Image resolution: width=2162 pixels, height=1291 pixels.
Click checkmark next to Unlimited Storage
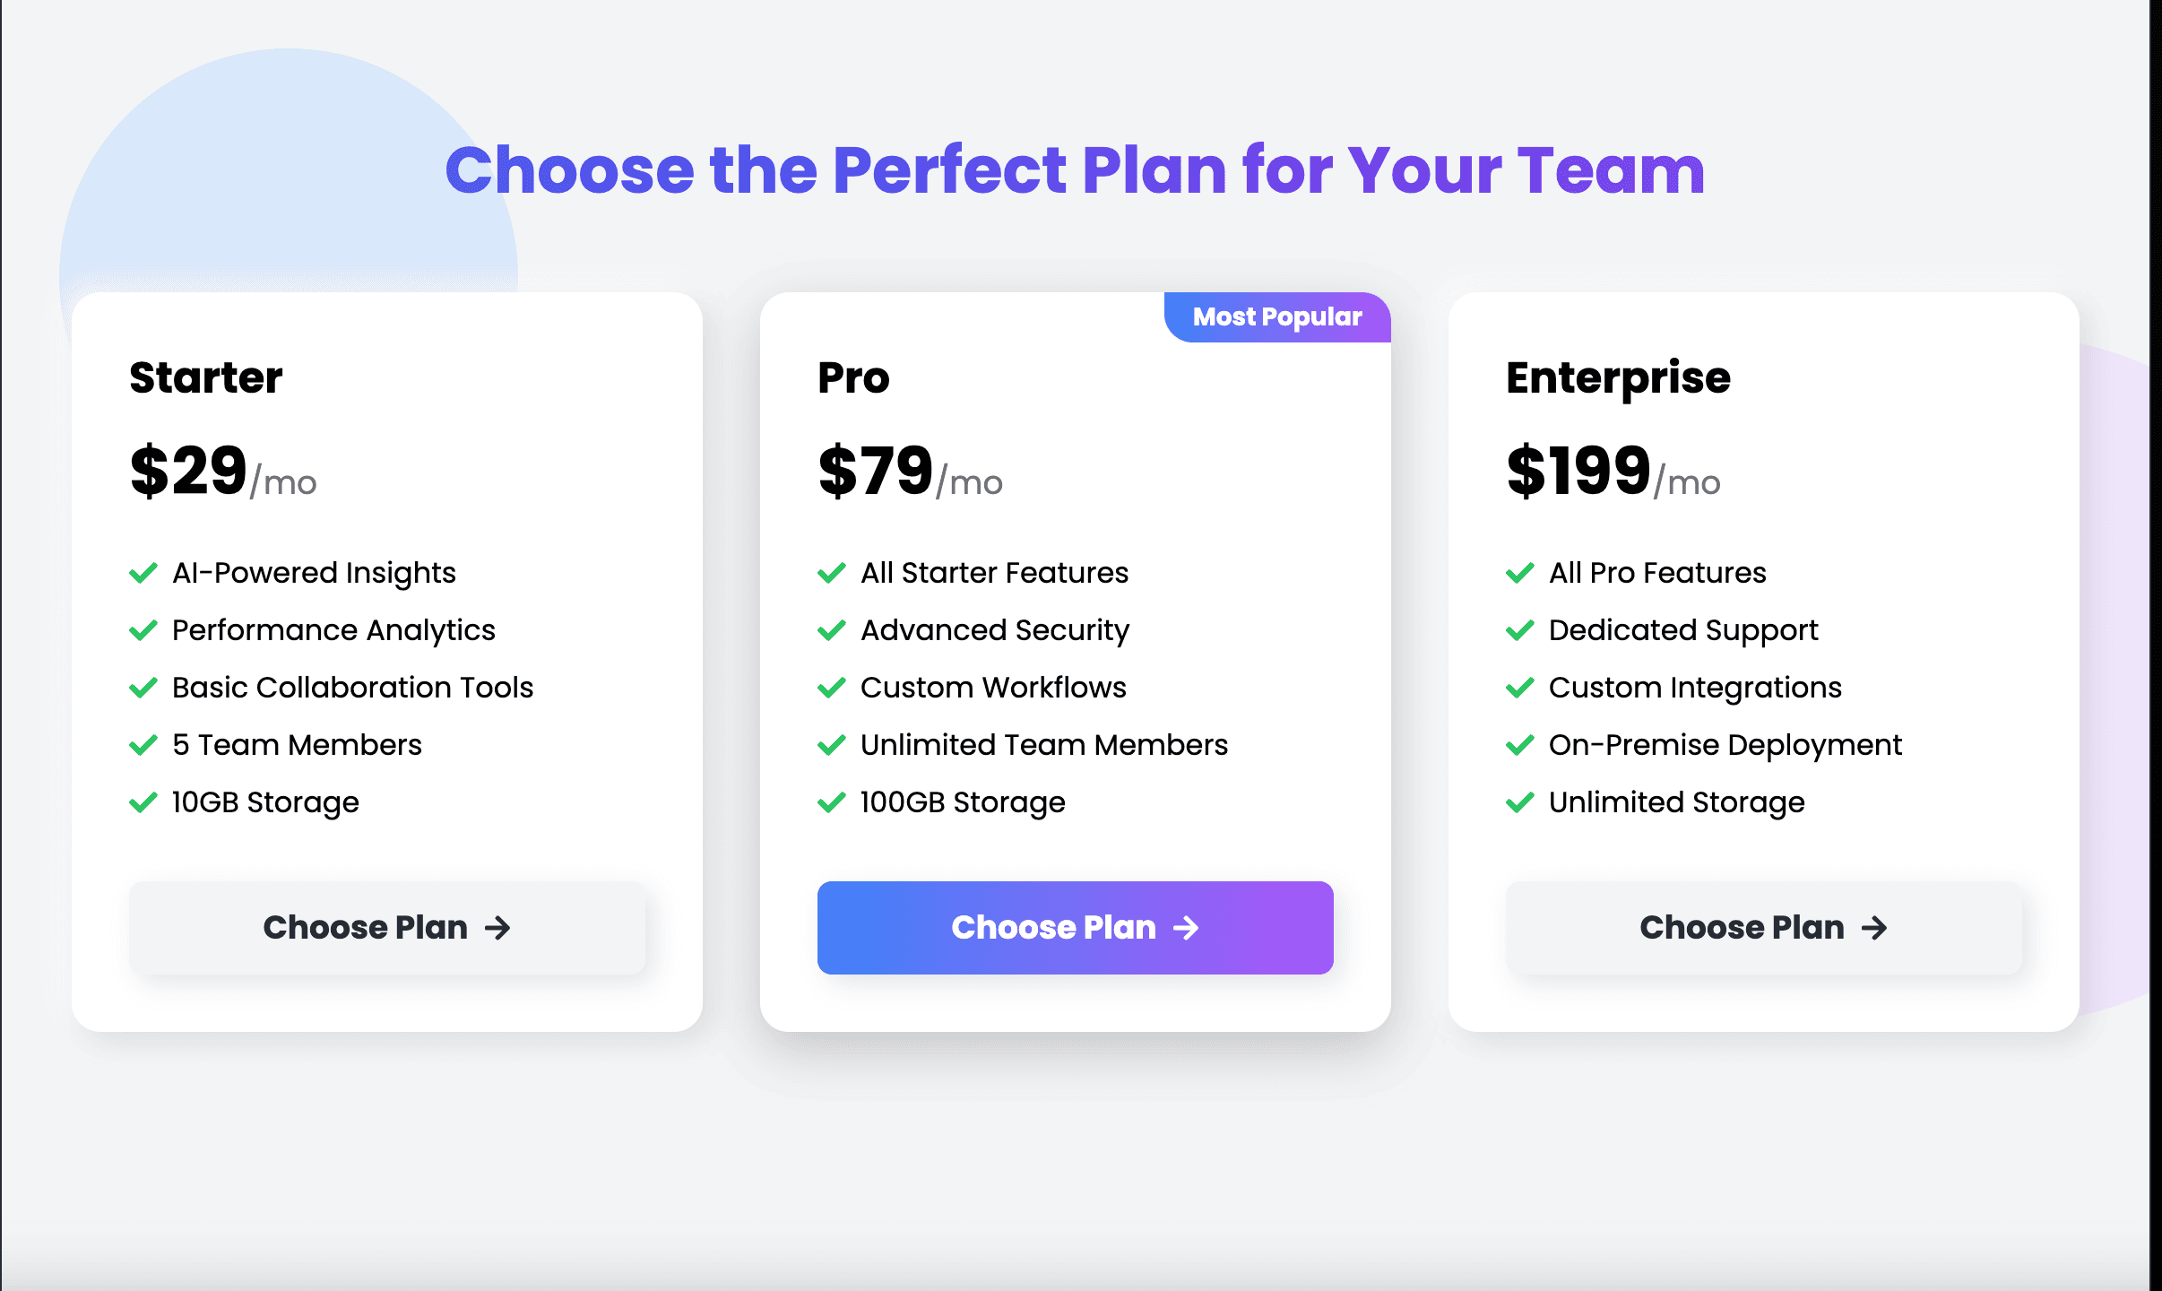click(x=1520, y=802)
